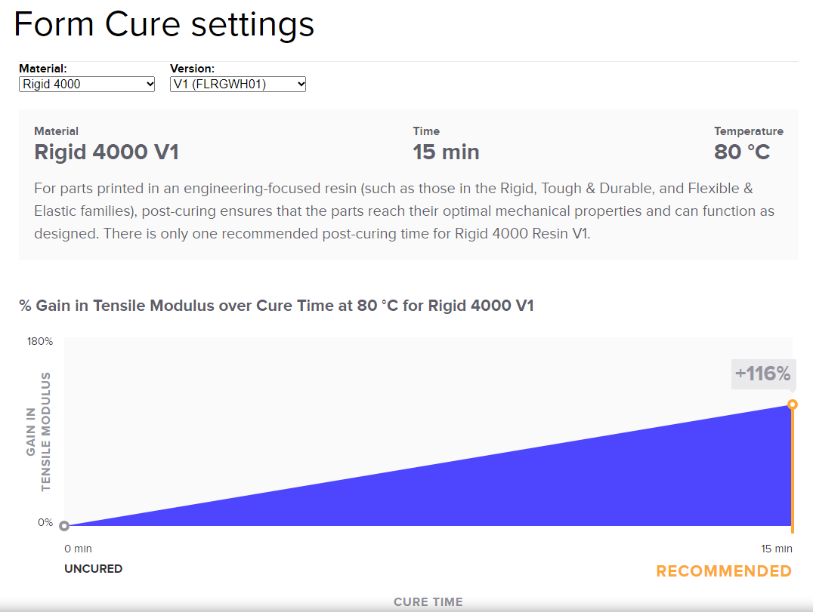Image resolution: width=813 pixels, height=612 pixels.
Task: Click the 15 min time value
Action: coord(446,152)
